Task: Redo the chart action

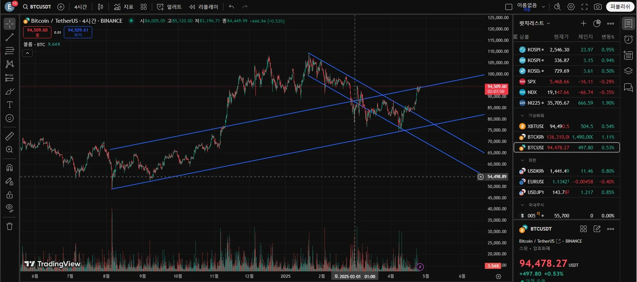Action: (245, 7)
